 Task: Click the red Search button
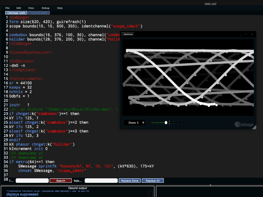click(61, 181)
